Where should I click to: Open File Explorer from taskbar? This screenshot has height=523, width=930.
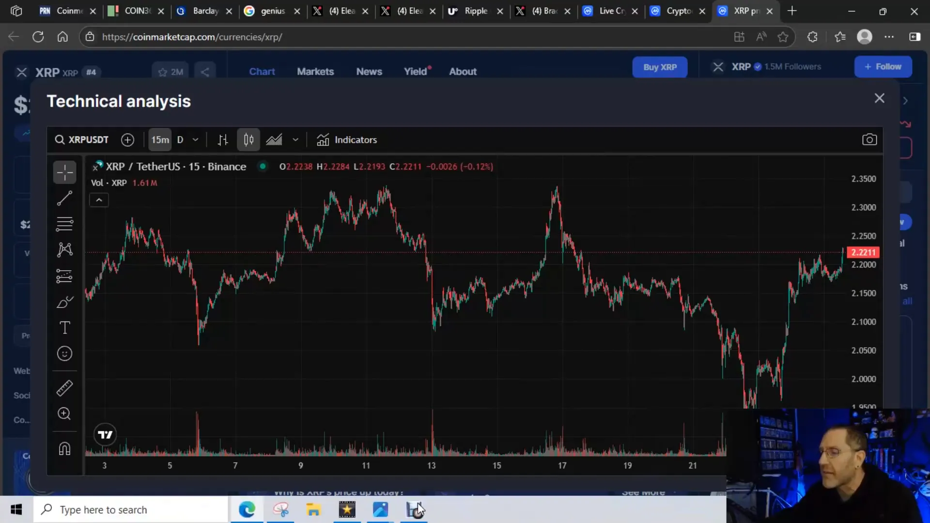click(313, 509)
